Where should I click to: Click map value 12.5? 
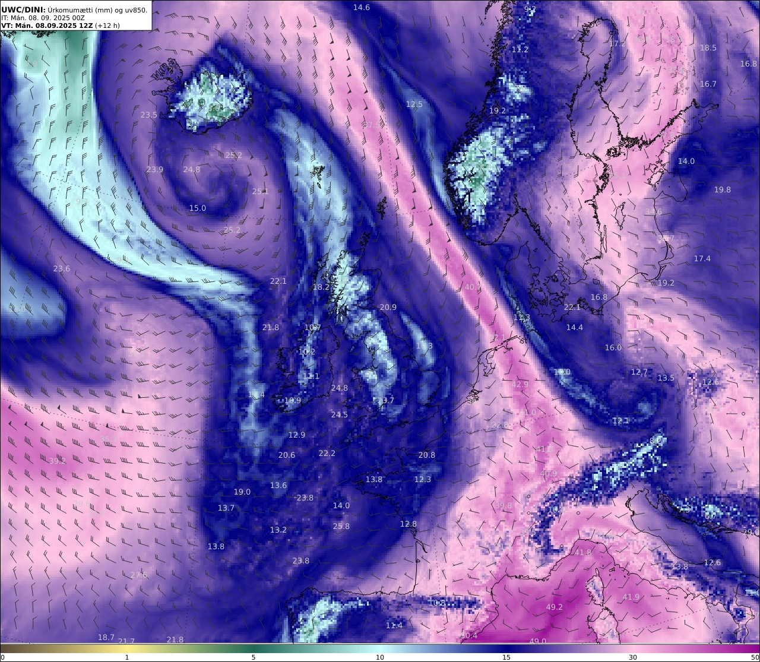pos(414,104)
